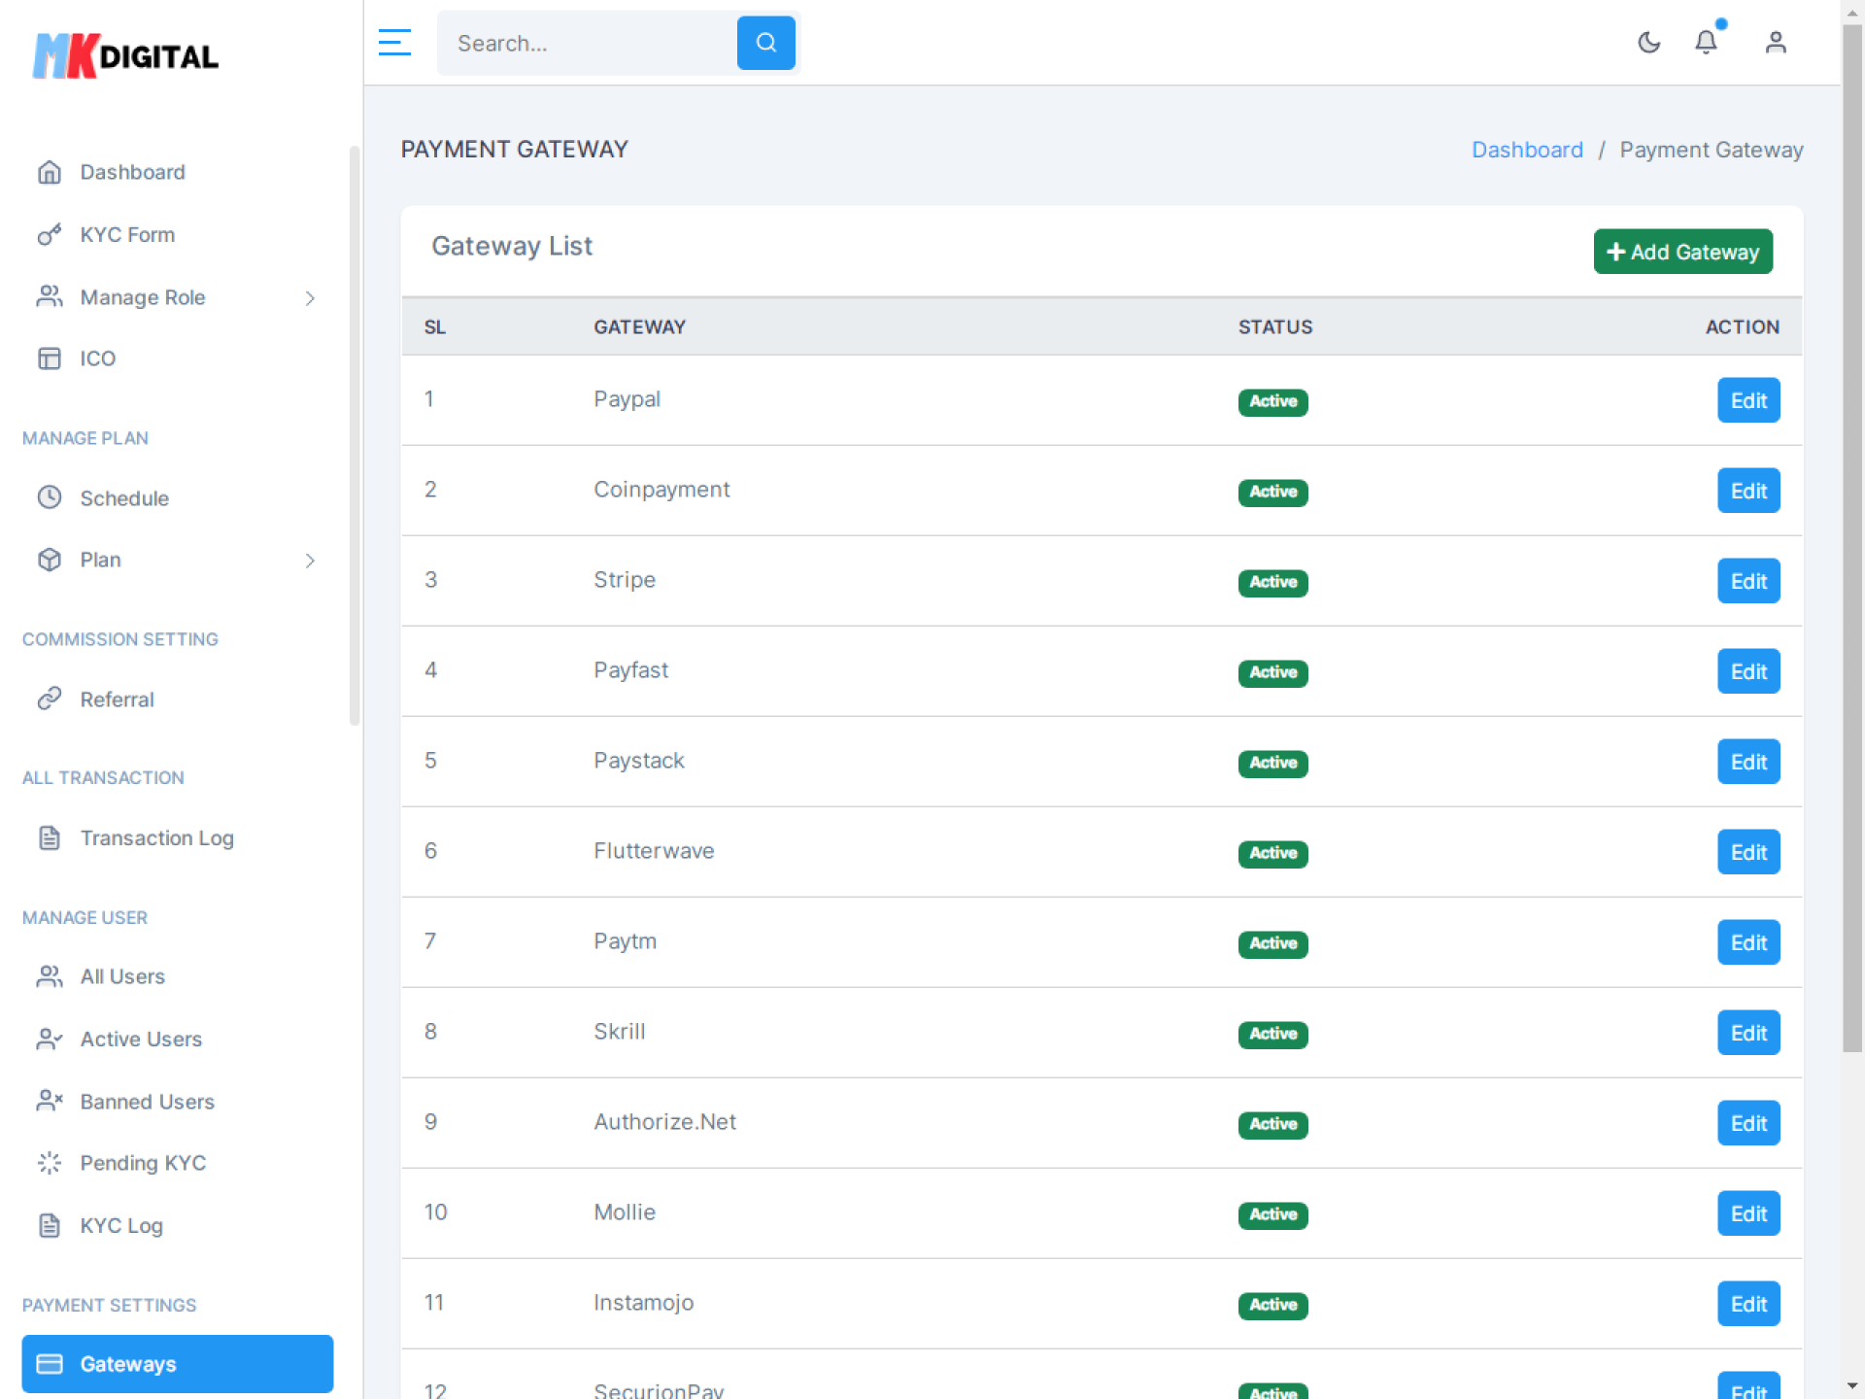1865x1399 pixels.
Task: Click the Add Gateway button
Action: [x=1682, y=252]
